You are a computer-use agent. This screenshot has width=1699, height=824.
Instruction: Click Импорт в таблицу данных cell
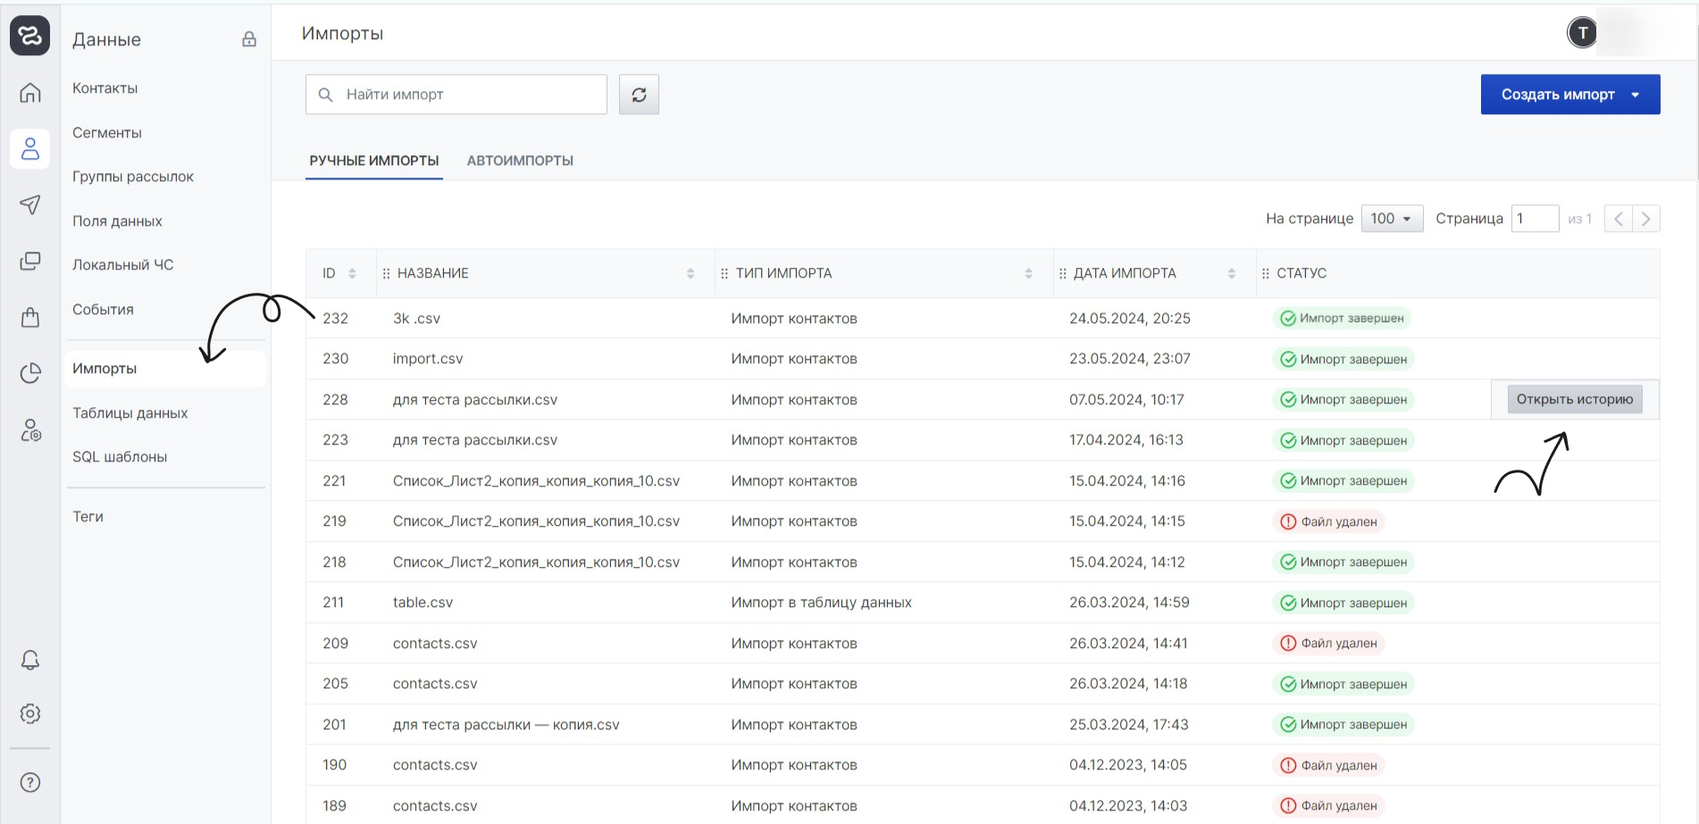coord(821,603)
